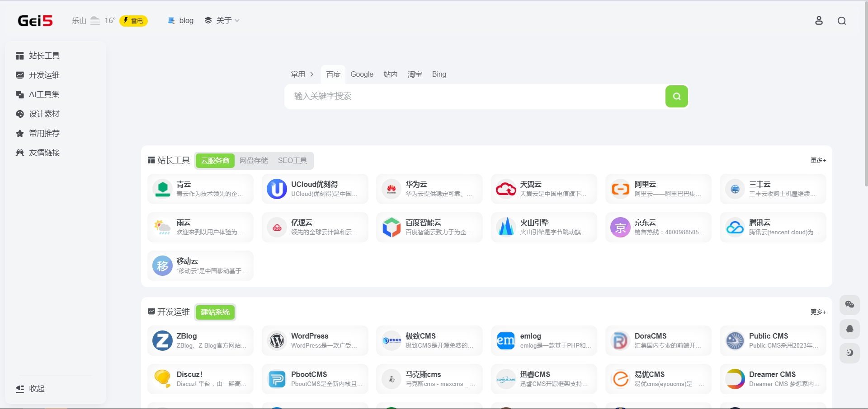The image size is (868, 409).
Task: Open the 马克斯cms card title
Action: 423,374
